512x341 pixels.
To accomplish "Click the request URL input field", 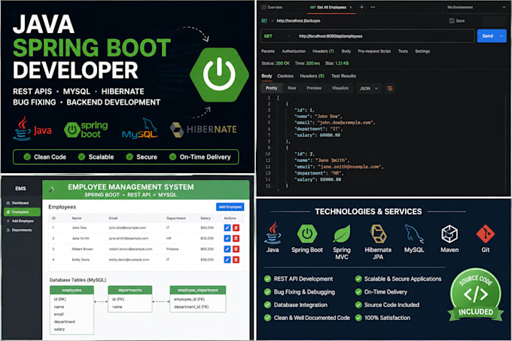I will [x=385, y=36].
